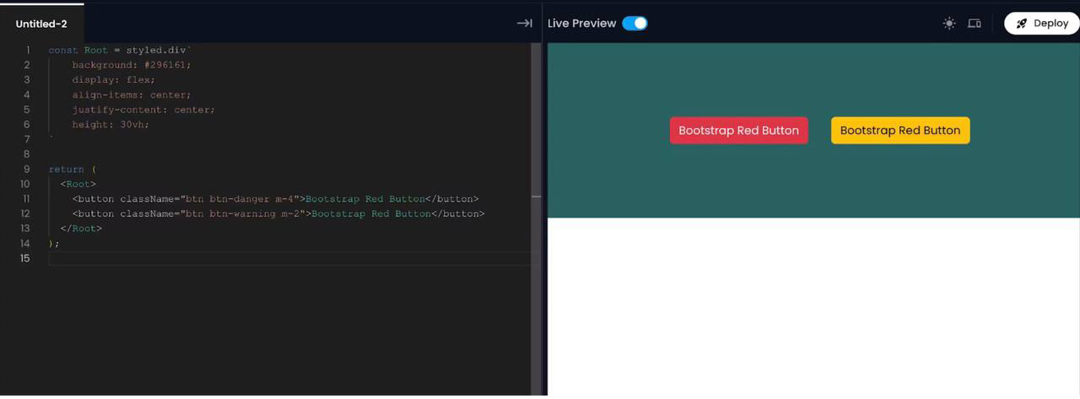Toggle the Live Preview switch
The height and width of the screenshot is (399, 1080).
pos(634,24)
